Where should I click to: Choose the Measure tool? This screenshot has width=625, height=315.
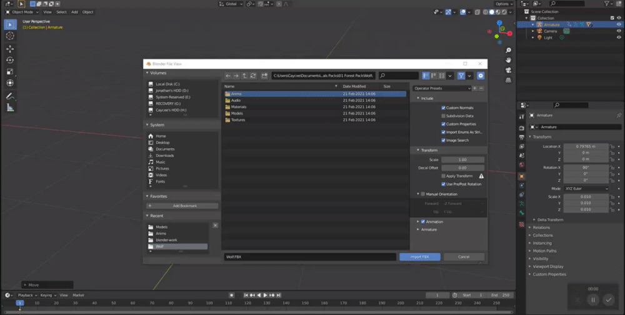10,107
